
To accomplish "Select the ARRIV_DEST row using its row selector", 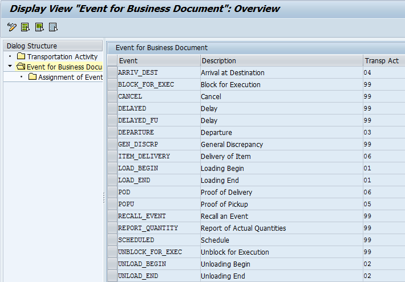I will (x=112, y=72).
